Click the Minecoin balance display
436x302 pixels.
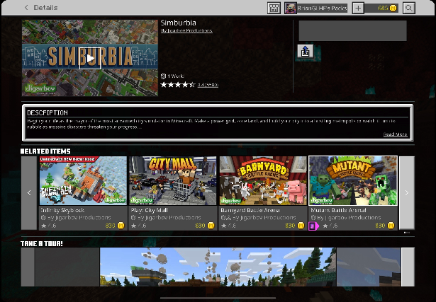(x=381, y=8)
